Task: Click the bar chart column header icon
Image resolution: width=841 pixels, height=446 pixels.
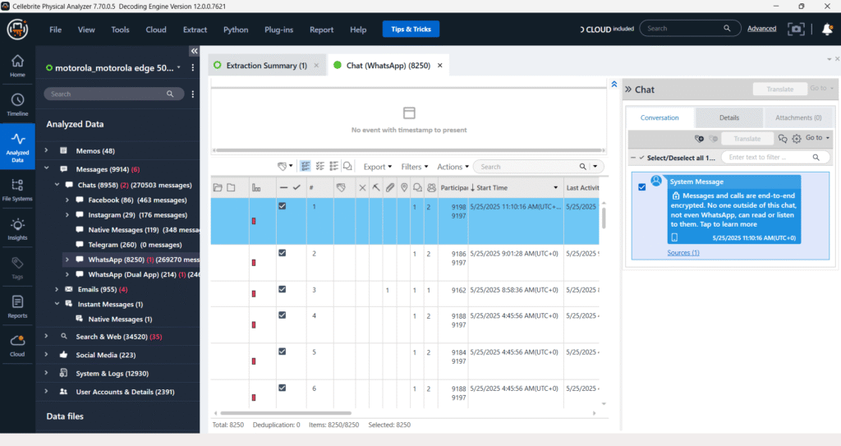Action: [256, 188]
